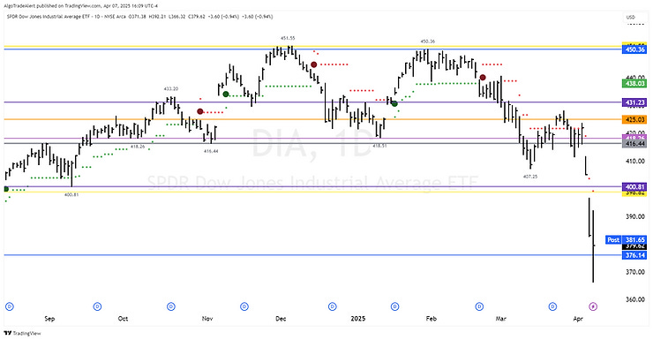Image resolution: width=653 pixels, height=340 pixels.
Task: Click the 360.00 axis price tick
Action: pyautogui.click(x=635, y=299)
